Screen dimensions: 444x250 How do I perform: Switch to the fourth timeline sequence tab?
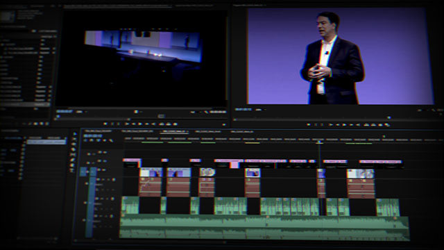(207, 131)
